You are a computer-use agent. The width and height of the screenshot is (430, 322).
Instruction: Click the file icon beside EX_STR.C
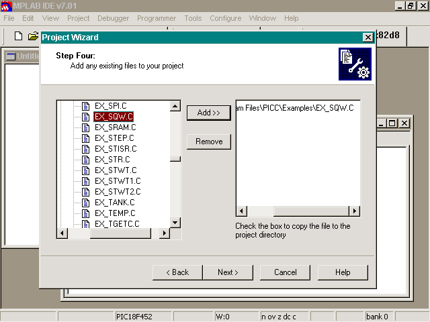86,160
